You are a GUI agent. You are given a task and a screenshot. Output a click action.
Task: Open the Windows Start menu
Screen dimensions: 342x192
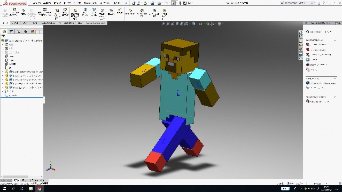[x=4, y=188]
